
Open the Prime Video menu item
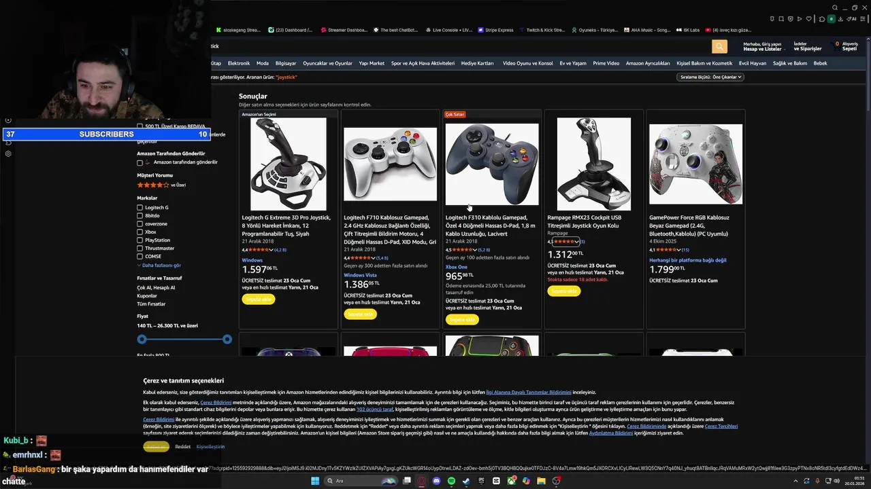(x=606, y=63)
